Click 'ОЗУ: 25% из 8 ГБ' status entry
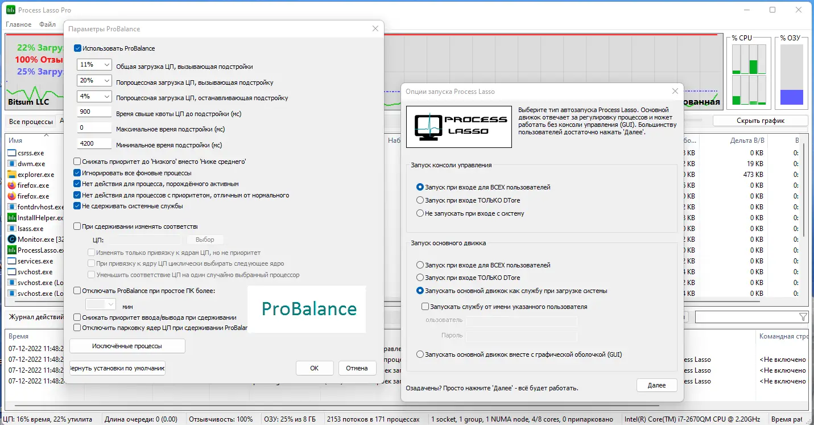This screenshot has width=814, height=425. pyautogui.click(x=290, y=419)
